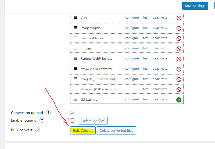Screen dimensions: 215x149
Task: Uncheck the Convert on upload checkbox
Action: 72,113
